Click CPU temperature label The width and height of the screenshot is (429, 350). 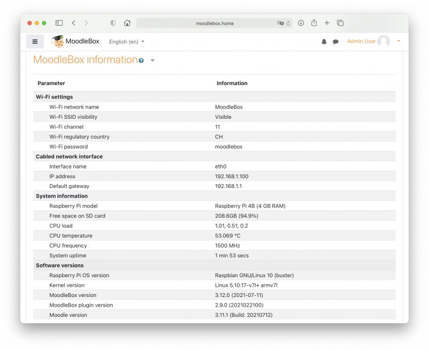pos(71,235)
